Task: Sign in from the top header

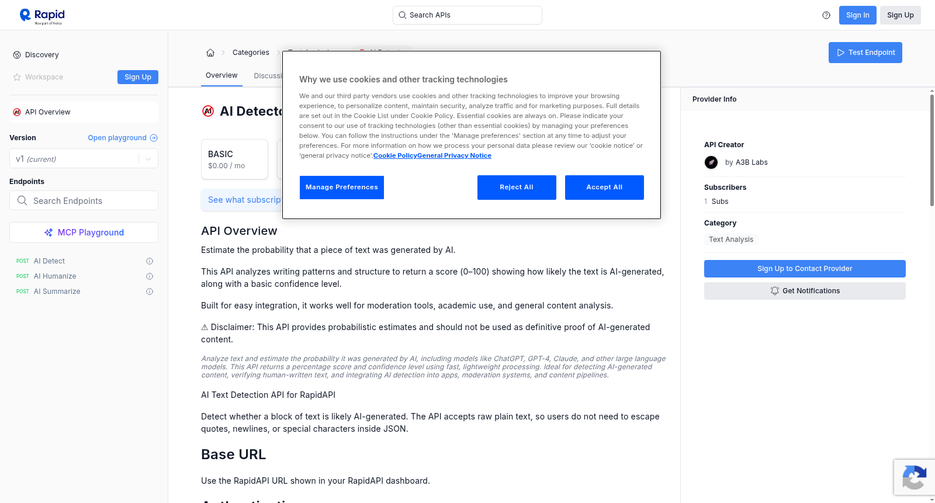Action: (857, 15)
